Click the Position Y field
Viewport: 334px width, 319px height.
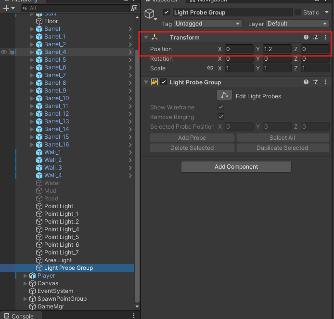coord(277,49)
